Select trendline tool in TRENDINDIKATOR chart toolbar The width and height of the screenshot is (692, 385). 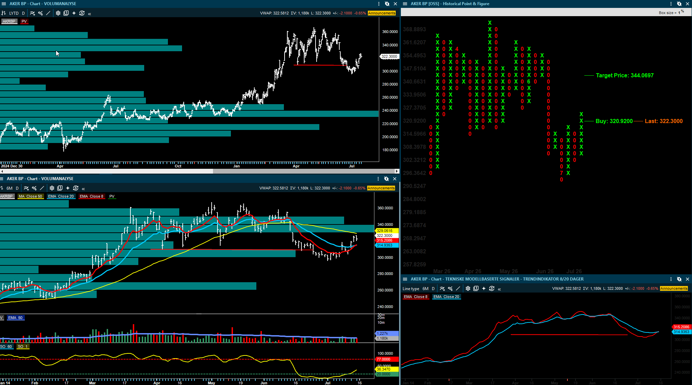458,288
